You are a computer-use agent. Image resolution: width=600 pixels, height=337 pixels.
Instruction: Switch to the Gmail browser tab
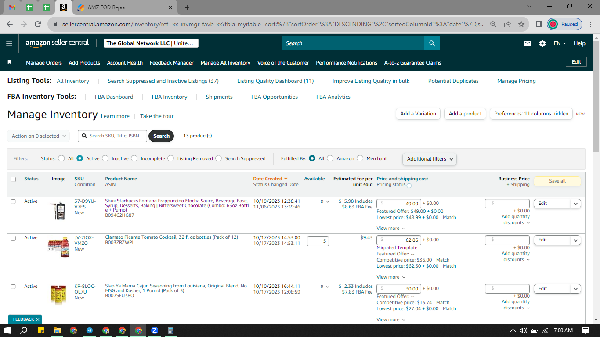pos(12,7)
